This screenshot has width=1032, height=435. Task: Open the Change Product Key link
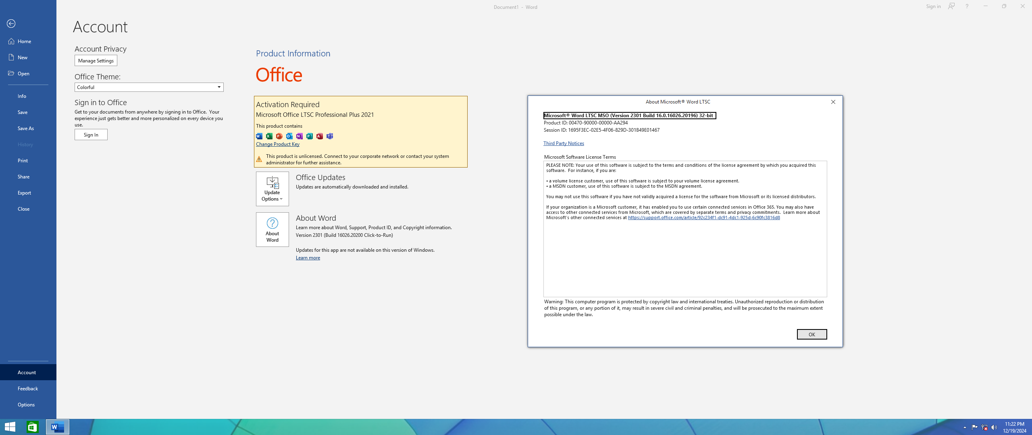[x=278, y=144]
